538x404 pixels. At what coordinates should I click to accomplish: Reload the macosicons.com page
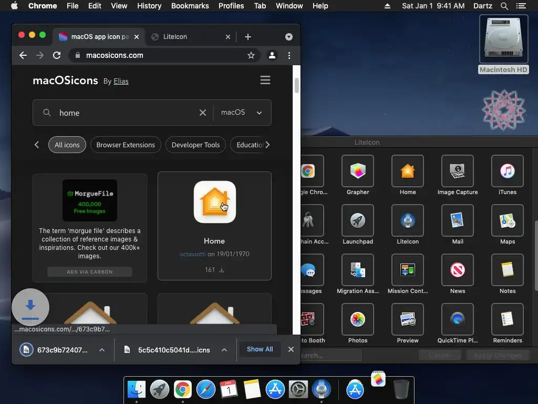57,55
